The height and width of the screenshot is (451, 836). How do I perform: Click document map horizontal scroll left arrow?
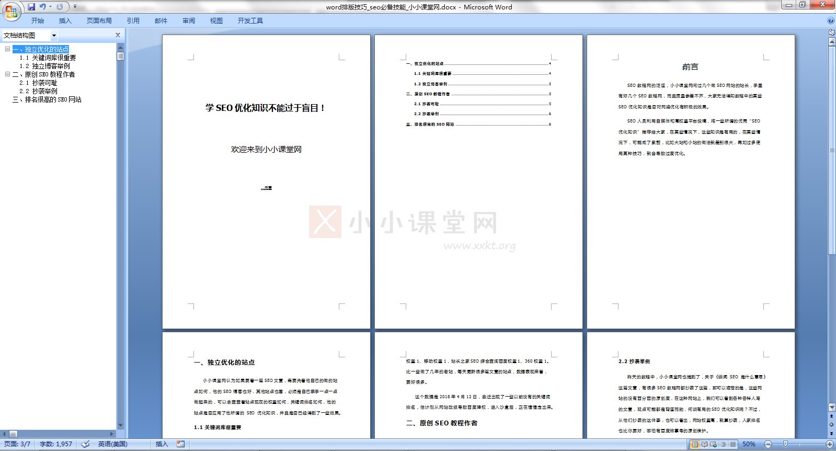point(4,434)
